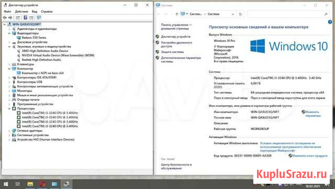Viewport: 335px width, 189px height.
Task: Select the Мониторы category
Action: (x=25, y=91)
